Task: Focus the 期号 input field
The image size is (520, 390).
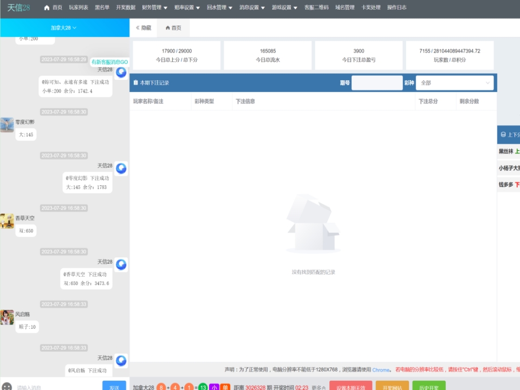Action: pos(377,83)
